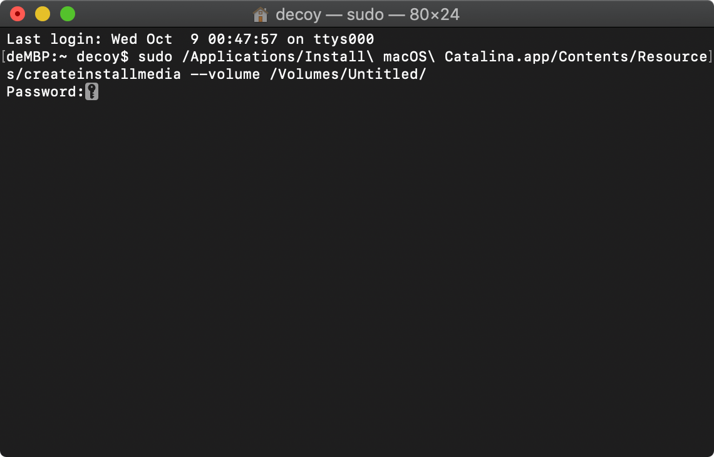Click the timestamp 00:47:57
The height and width of the screenshot is (457, 714).
point(243,39)
